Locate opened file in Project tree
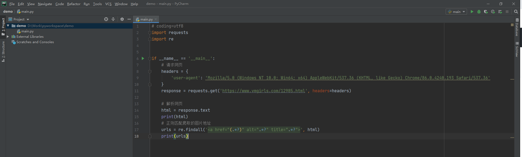The width and height of the screenshot is (522, 157). [106, 19]
